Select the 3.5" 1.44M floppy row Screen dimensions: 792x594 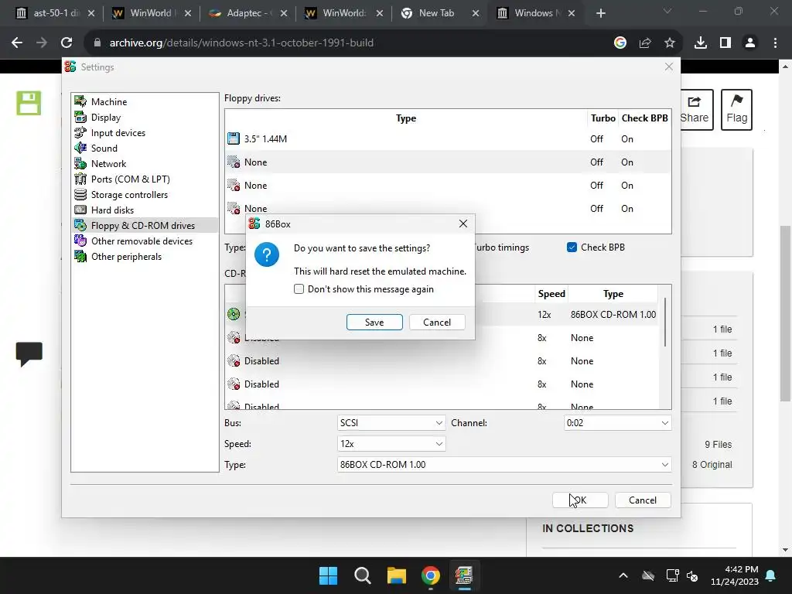(448, 139)
